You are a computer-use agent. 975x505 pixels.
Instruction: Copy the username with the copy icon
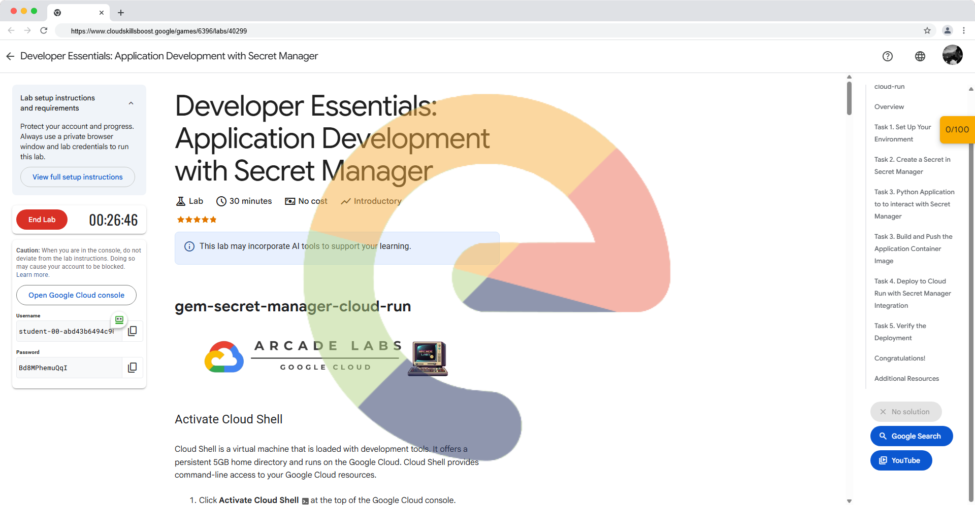click(133, 331)
